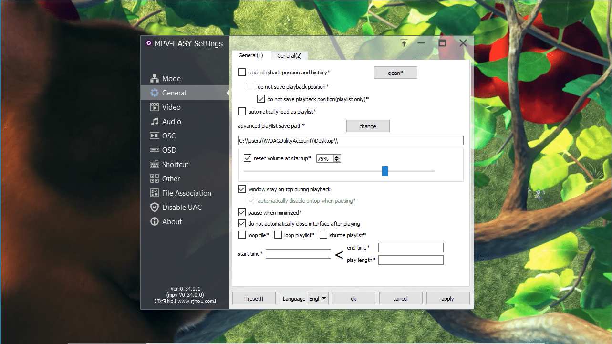Screen dimensions: 612x344
Task: Toggle the first 'do not save playback position' checkbox
Action: 251,87
